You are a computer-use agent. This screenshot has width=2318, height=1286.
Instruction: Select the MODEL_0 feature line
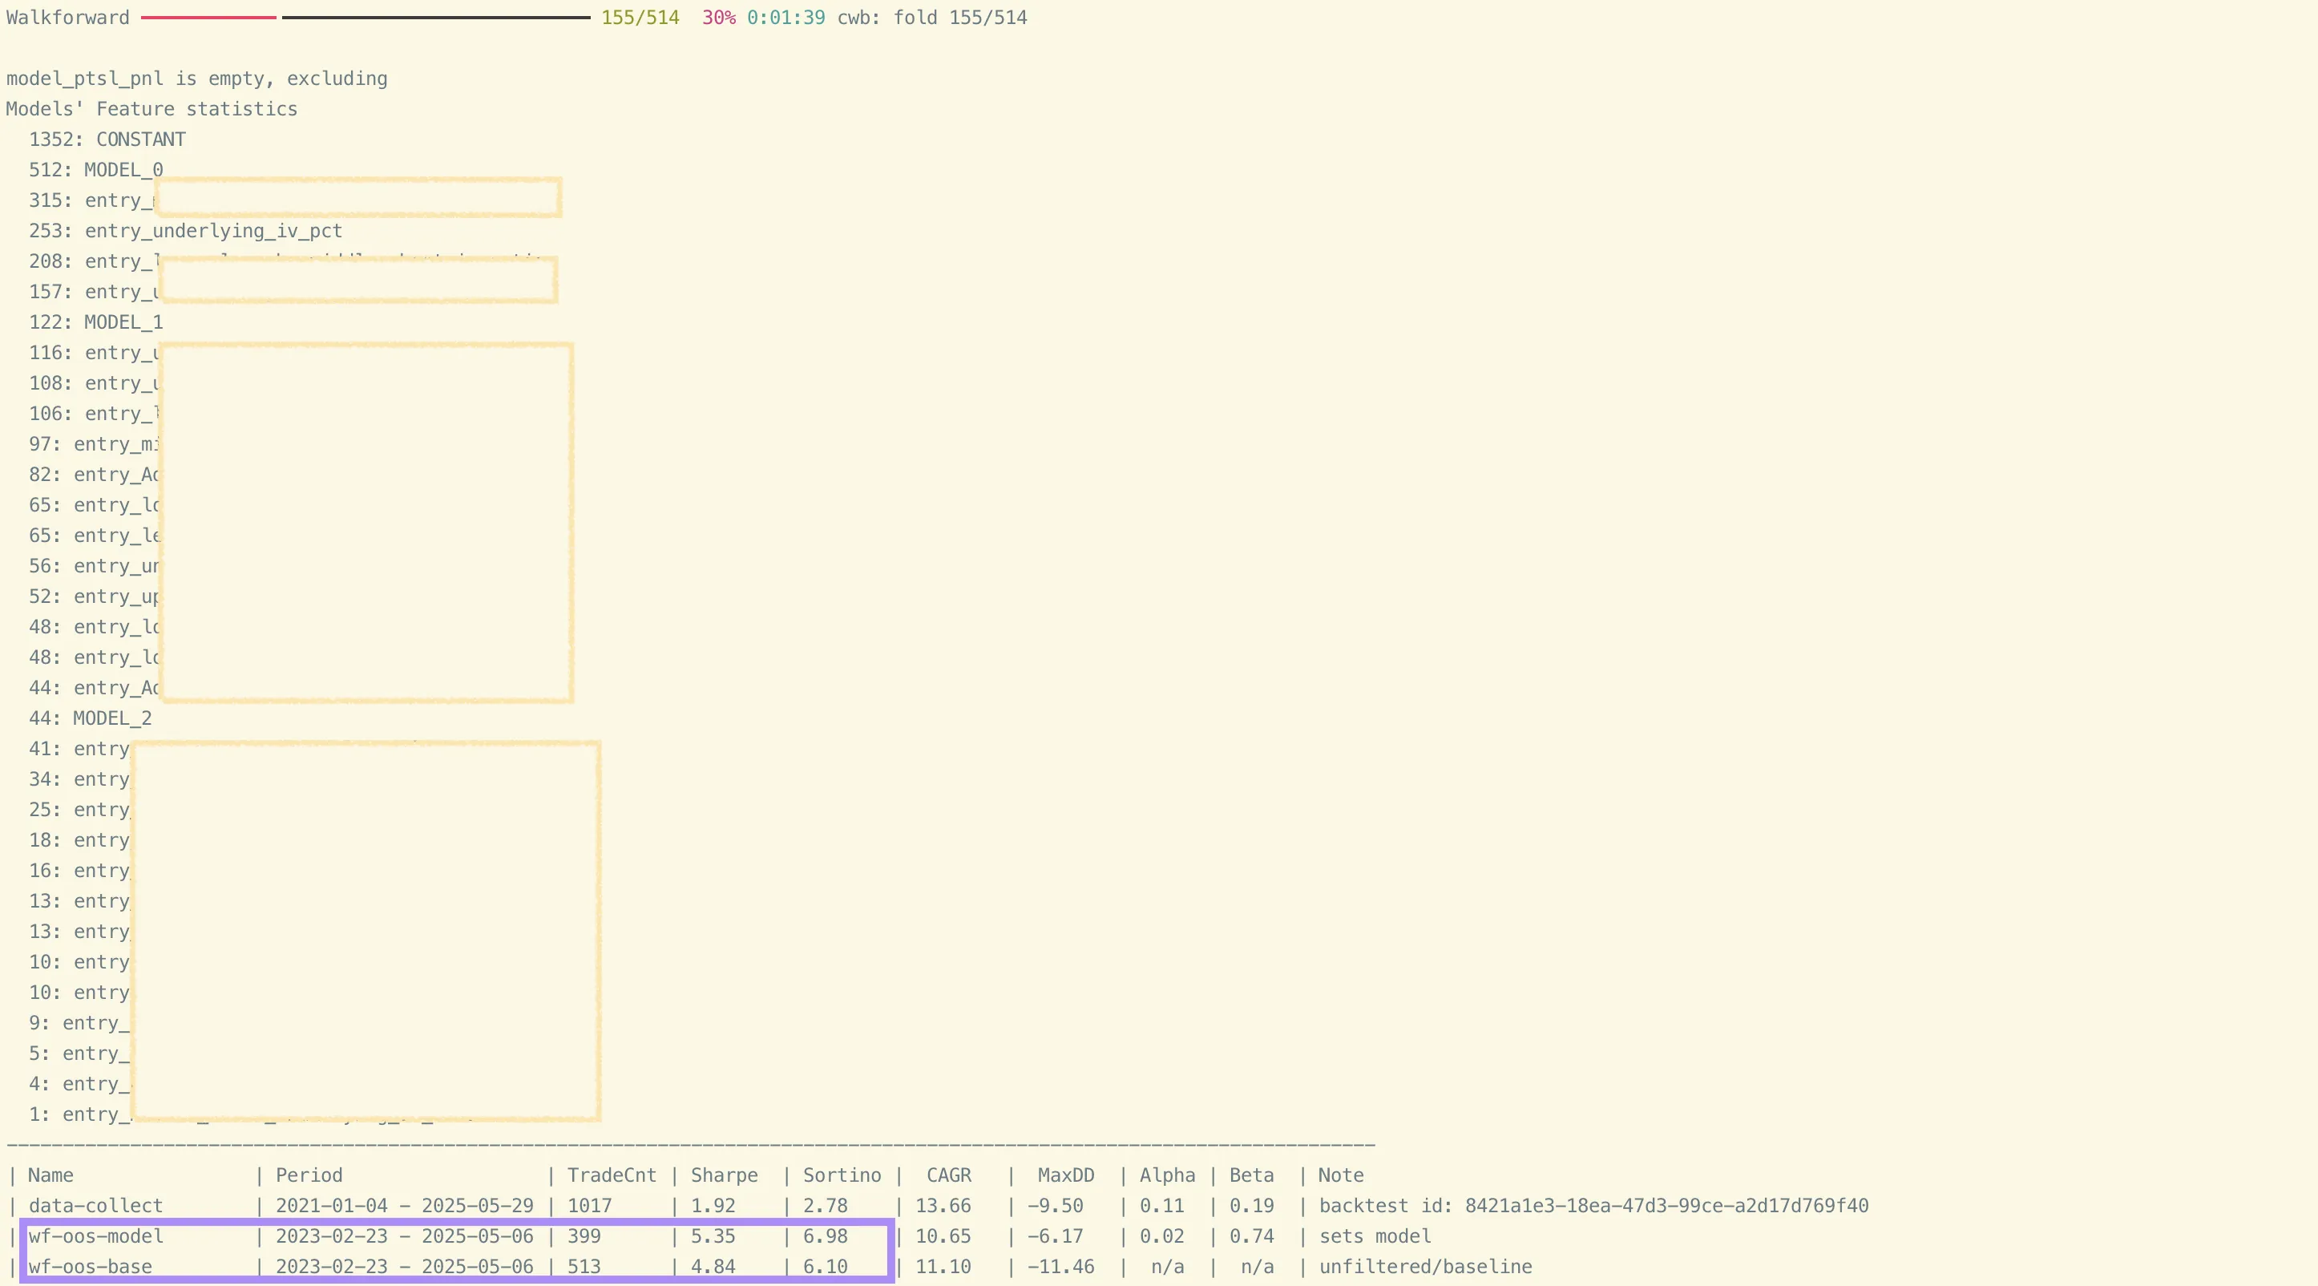click(96, 169)
